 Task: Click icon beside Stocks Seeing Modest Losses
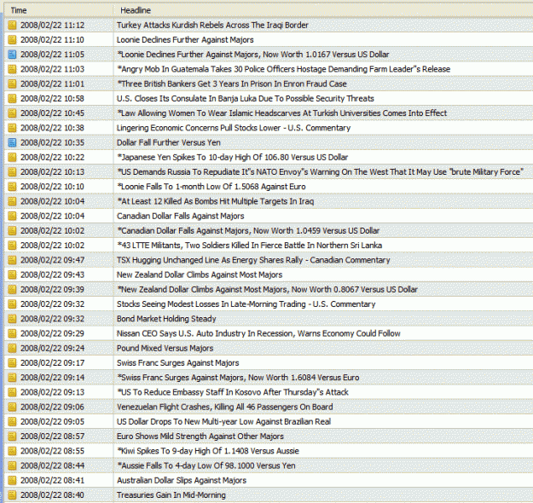12,304
